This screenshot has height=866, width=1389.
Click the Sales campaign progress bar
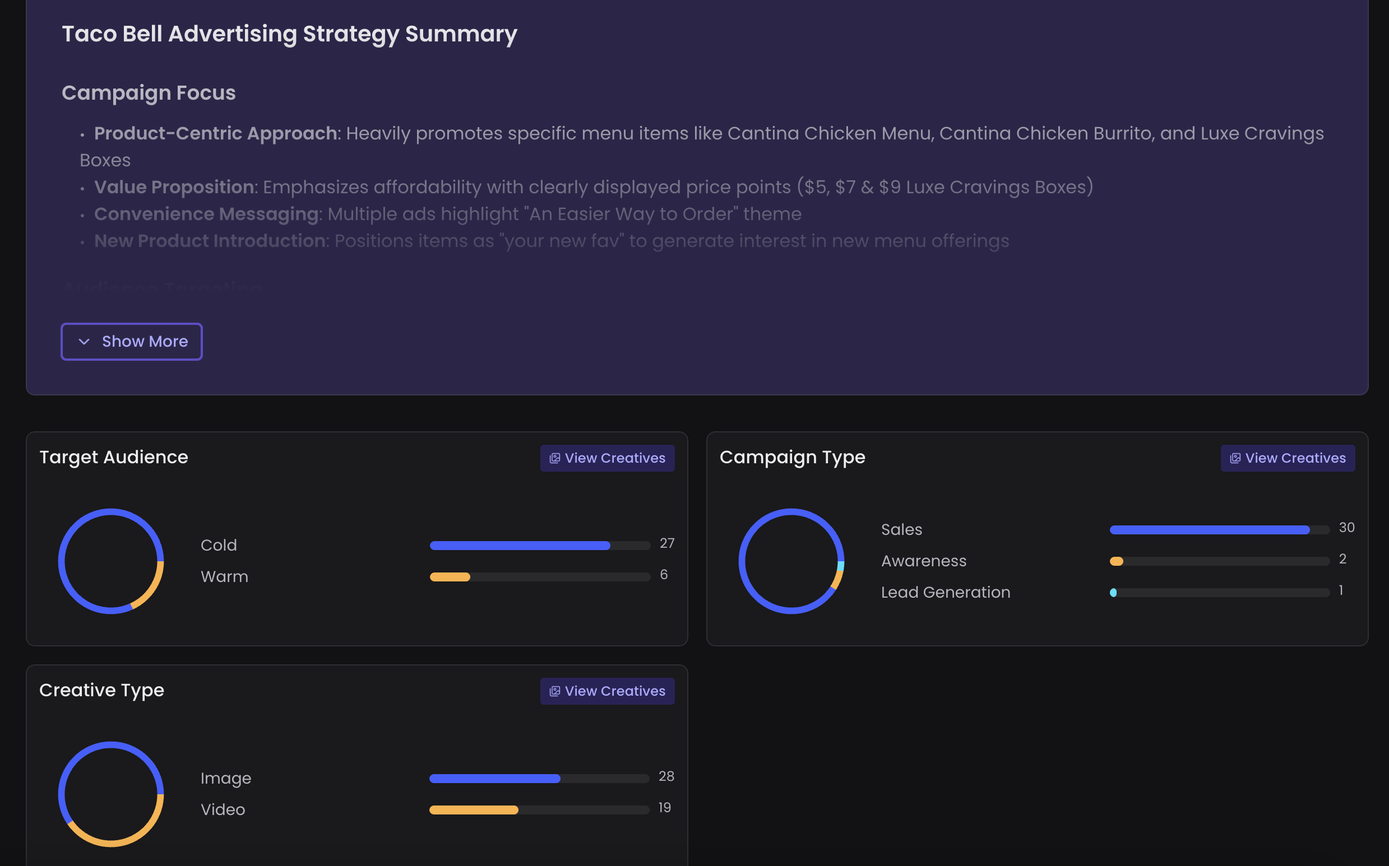(x=1219, y=530)
